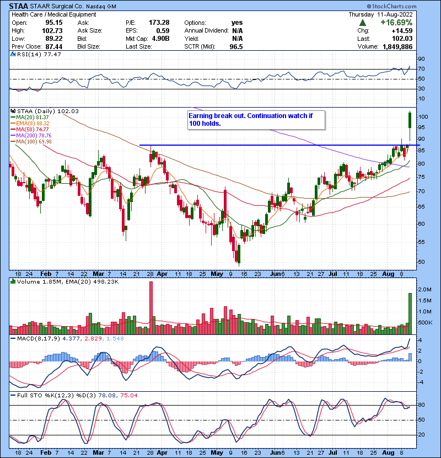Click the blue horizontal resistance line

[x=276, y=145]
